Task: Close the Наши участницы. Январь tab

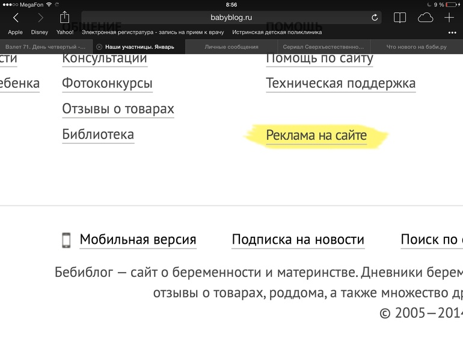Action: coord(99,47)
